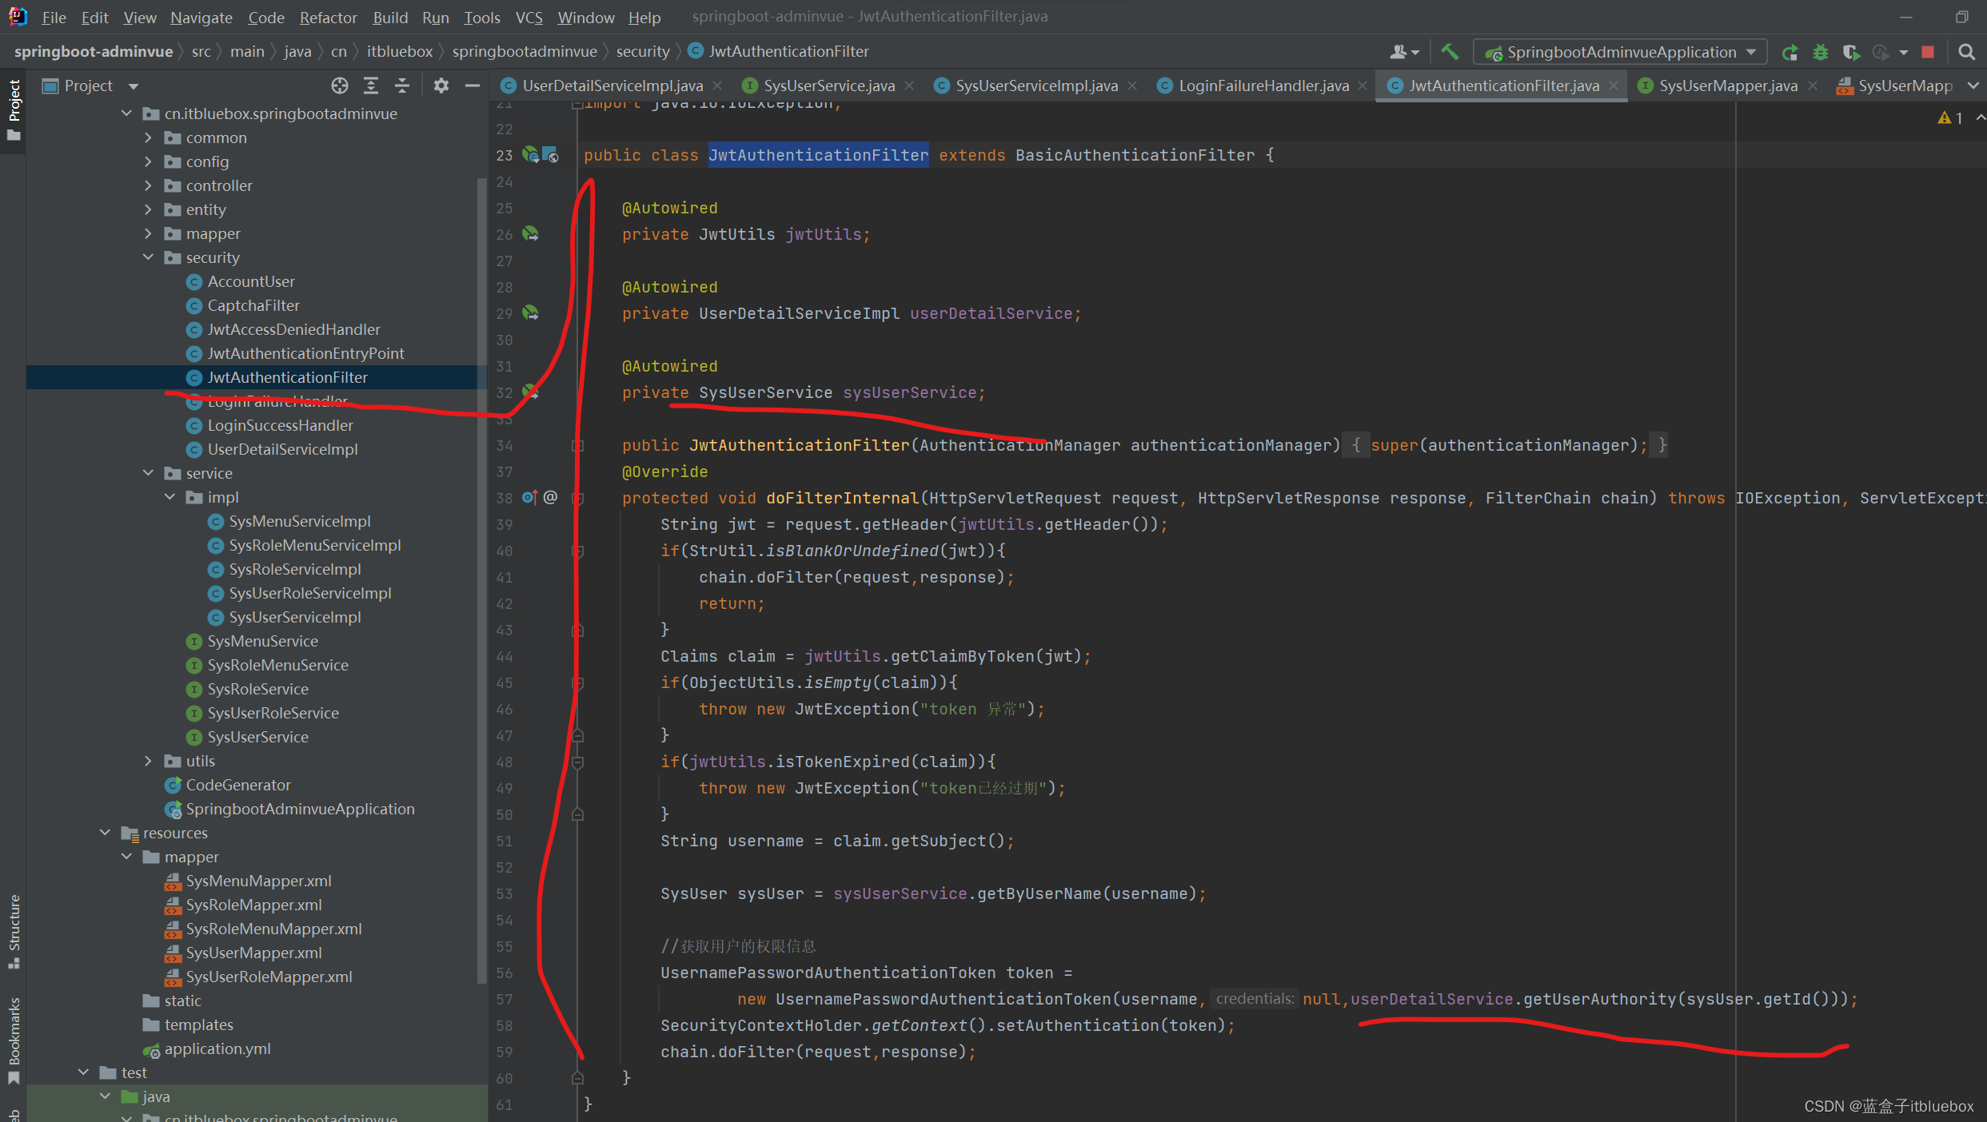
Task: Expand all in Project panel
Action: click(x=371, y=86)
